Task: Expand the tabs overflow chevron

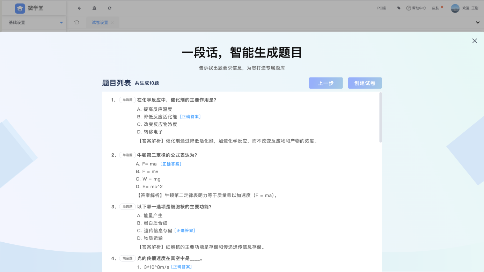Action: (478, 23)
